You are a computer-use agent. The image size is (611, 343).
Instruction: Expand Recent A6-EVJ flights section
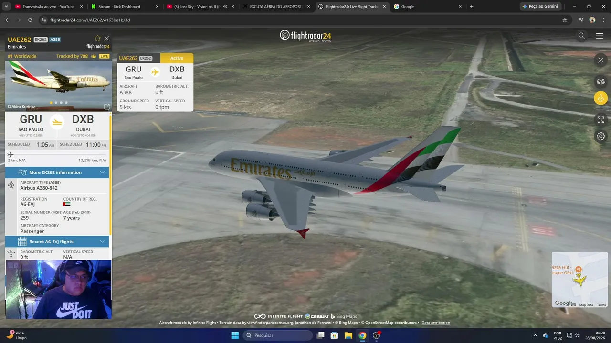point(57,242)
